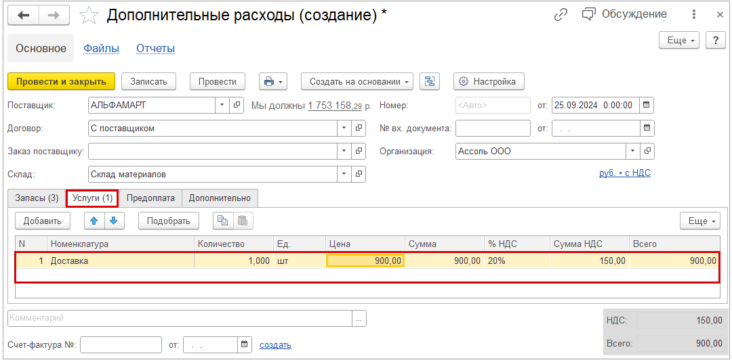Copy rows with the copy icon
732x360 pixels.
tap(223, 221)
